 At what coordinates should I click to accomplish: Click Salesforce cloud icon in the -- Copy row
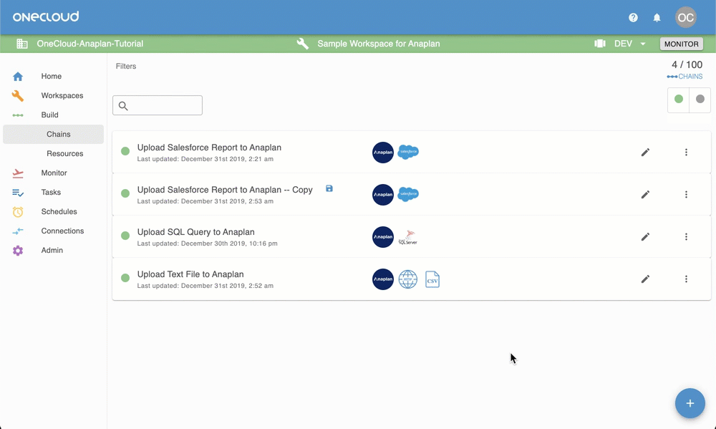pyautogui.click(x=408, y=194)
